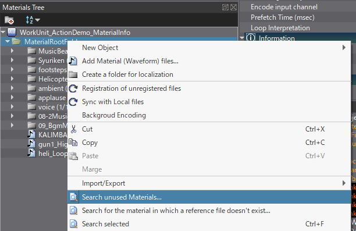Viewport: 356px width, 231px height.
Task: Choose Copy from the context menu
Action: (209, 143)
